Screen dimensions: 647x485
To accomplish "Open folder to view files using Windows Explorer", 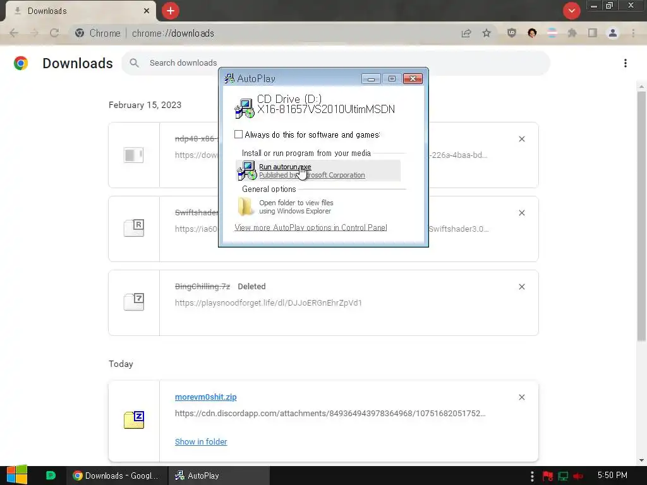I will click(x=296, y=207).
